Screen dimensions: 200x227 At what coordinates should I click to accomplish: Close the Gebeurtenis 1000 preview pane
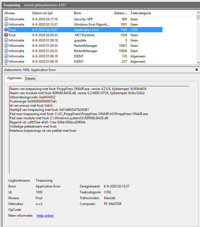(197, 70)
